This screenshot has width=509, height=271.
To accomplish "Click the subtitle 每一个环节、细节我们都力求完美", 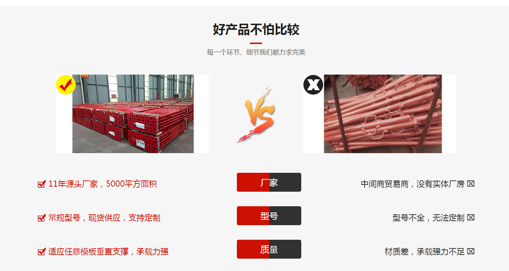I will click(x=256, y=52).
